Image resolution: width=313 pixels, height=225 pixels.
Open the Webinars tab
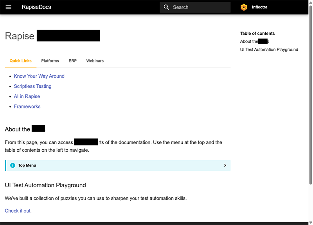(x=95, y=61)
